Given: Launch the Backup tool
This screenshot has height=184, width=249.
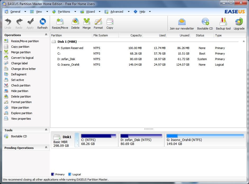Looking at the screenshot, I should coord(223,24).
